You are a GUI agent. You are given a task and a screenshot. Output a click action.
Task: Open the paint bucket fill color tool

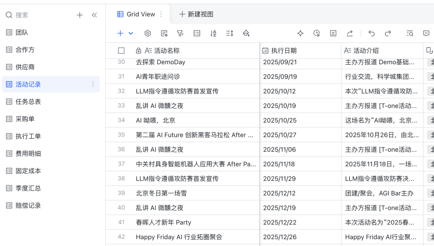pos(246,33)
